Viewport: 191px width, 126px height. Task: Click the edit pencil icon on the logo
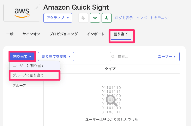(x=37, y=8)
